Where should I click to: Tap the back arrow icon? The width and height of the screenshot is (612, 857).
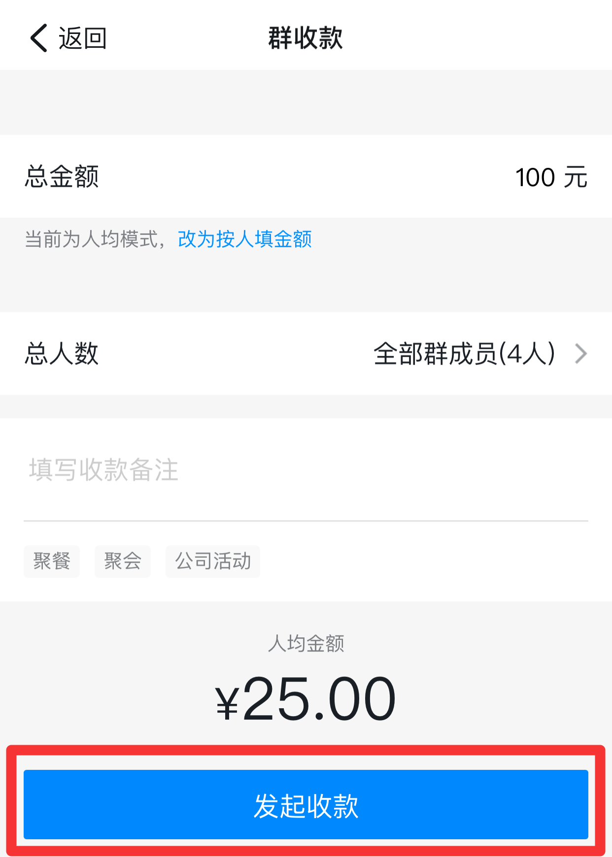pos(39,38)
